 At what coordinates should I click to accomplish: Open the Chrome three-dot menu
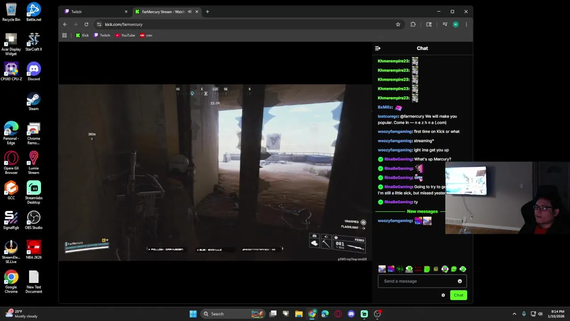(466, 25)
